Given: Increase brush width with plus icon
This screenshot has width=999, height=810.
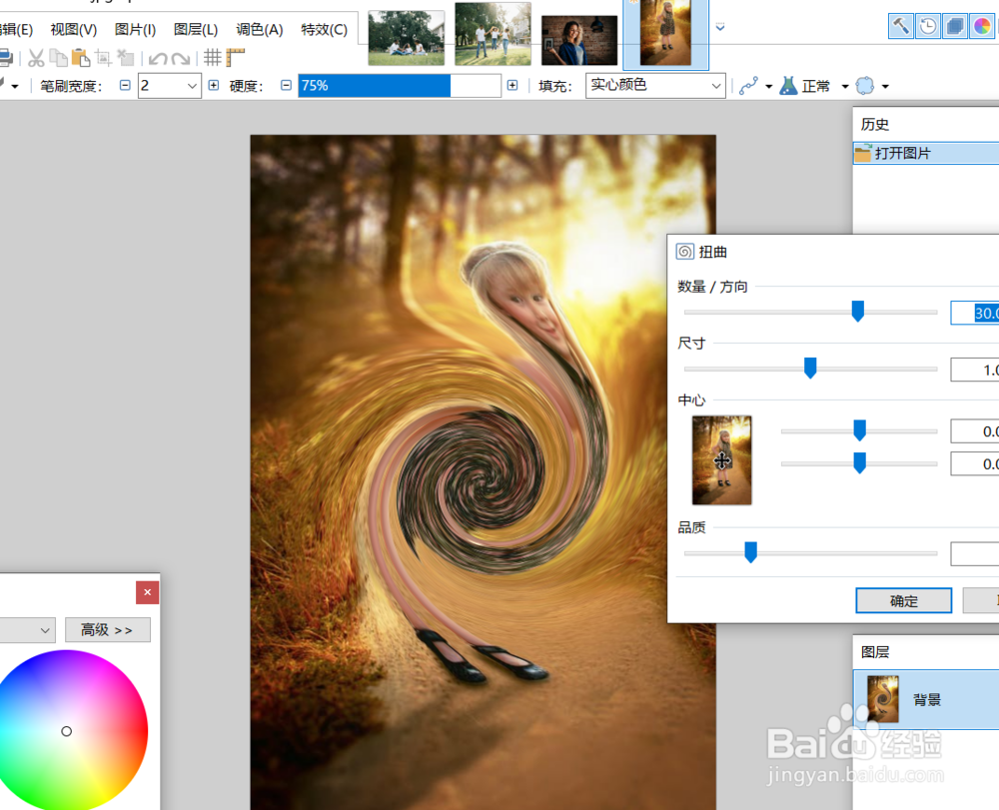Looking at the screenshot, I should pos(214,85).
